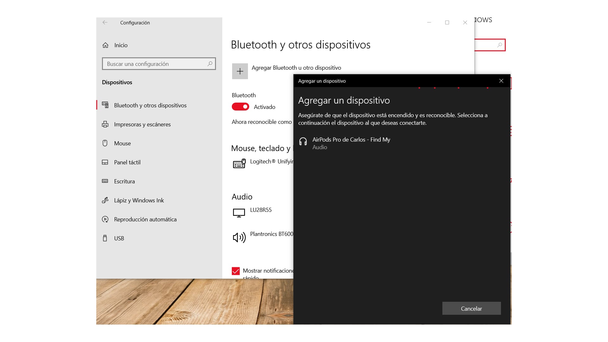Screen dimensions: 608x342
Task: Go to Inicio settings home
Action: pos(159,45)
